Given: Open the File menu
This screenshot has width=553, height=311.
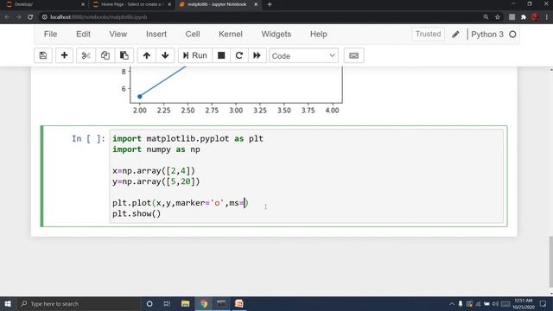Looking at the screenshot, I should click(x=50, y=35).
